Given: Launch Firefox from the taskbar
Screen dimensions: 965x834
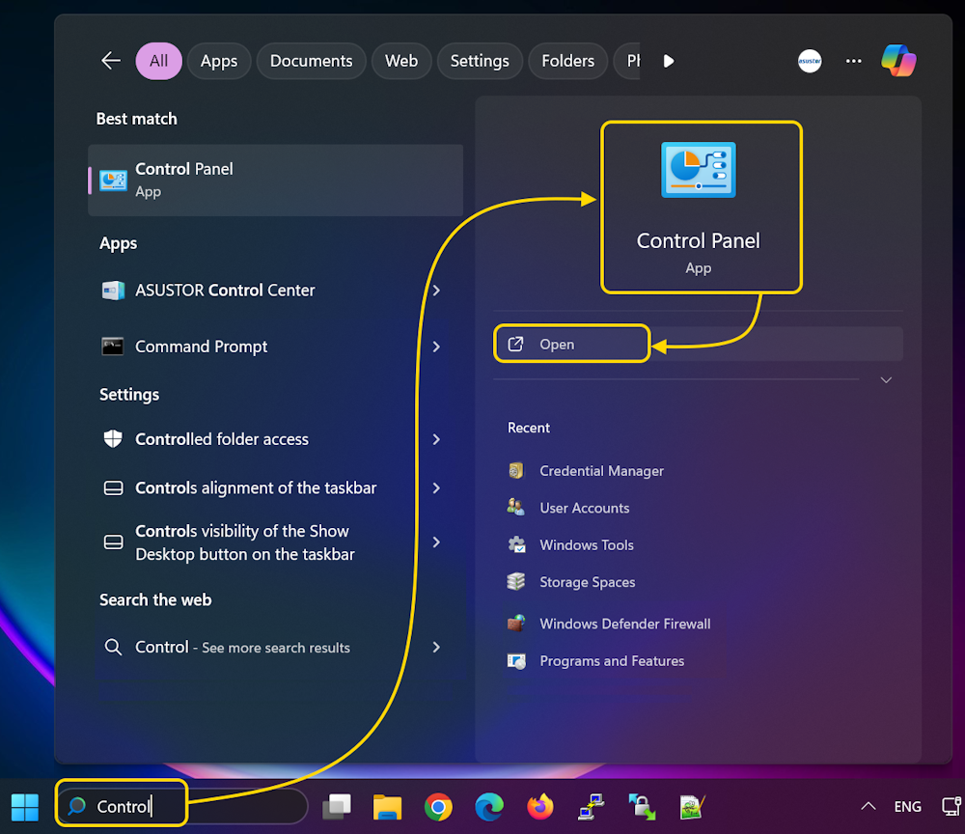Looking at the screenshot, I should 540,807.
